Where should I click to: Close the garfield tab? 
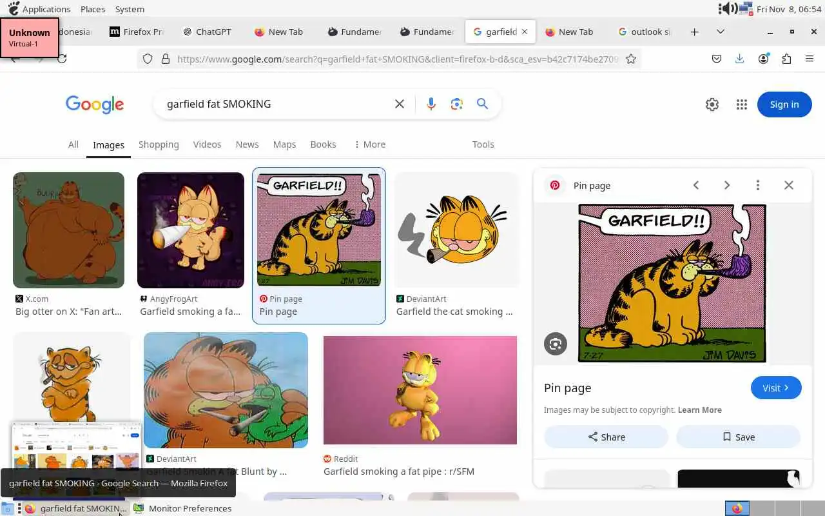coord(524,32)
